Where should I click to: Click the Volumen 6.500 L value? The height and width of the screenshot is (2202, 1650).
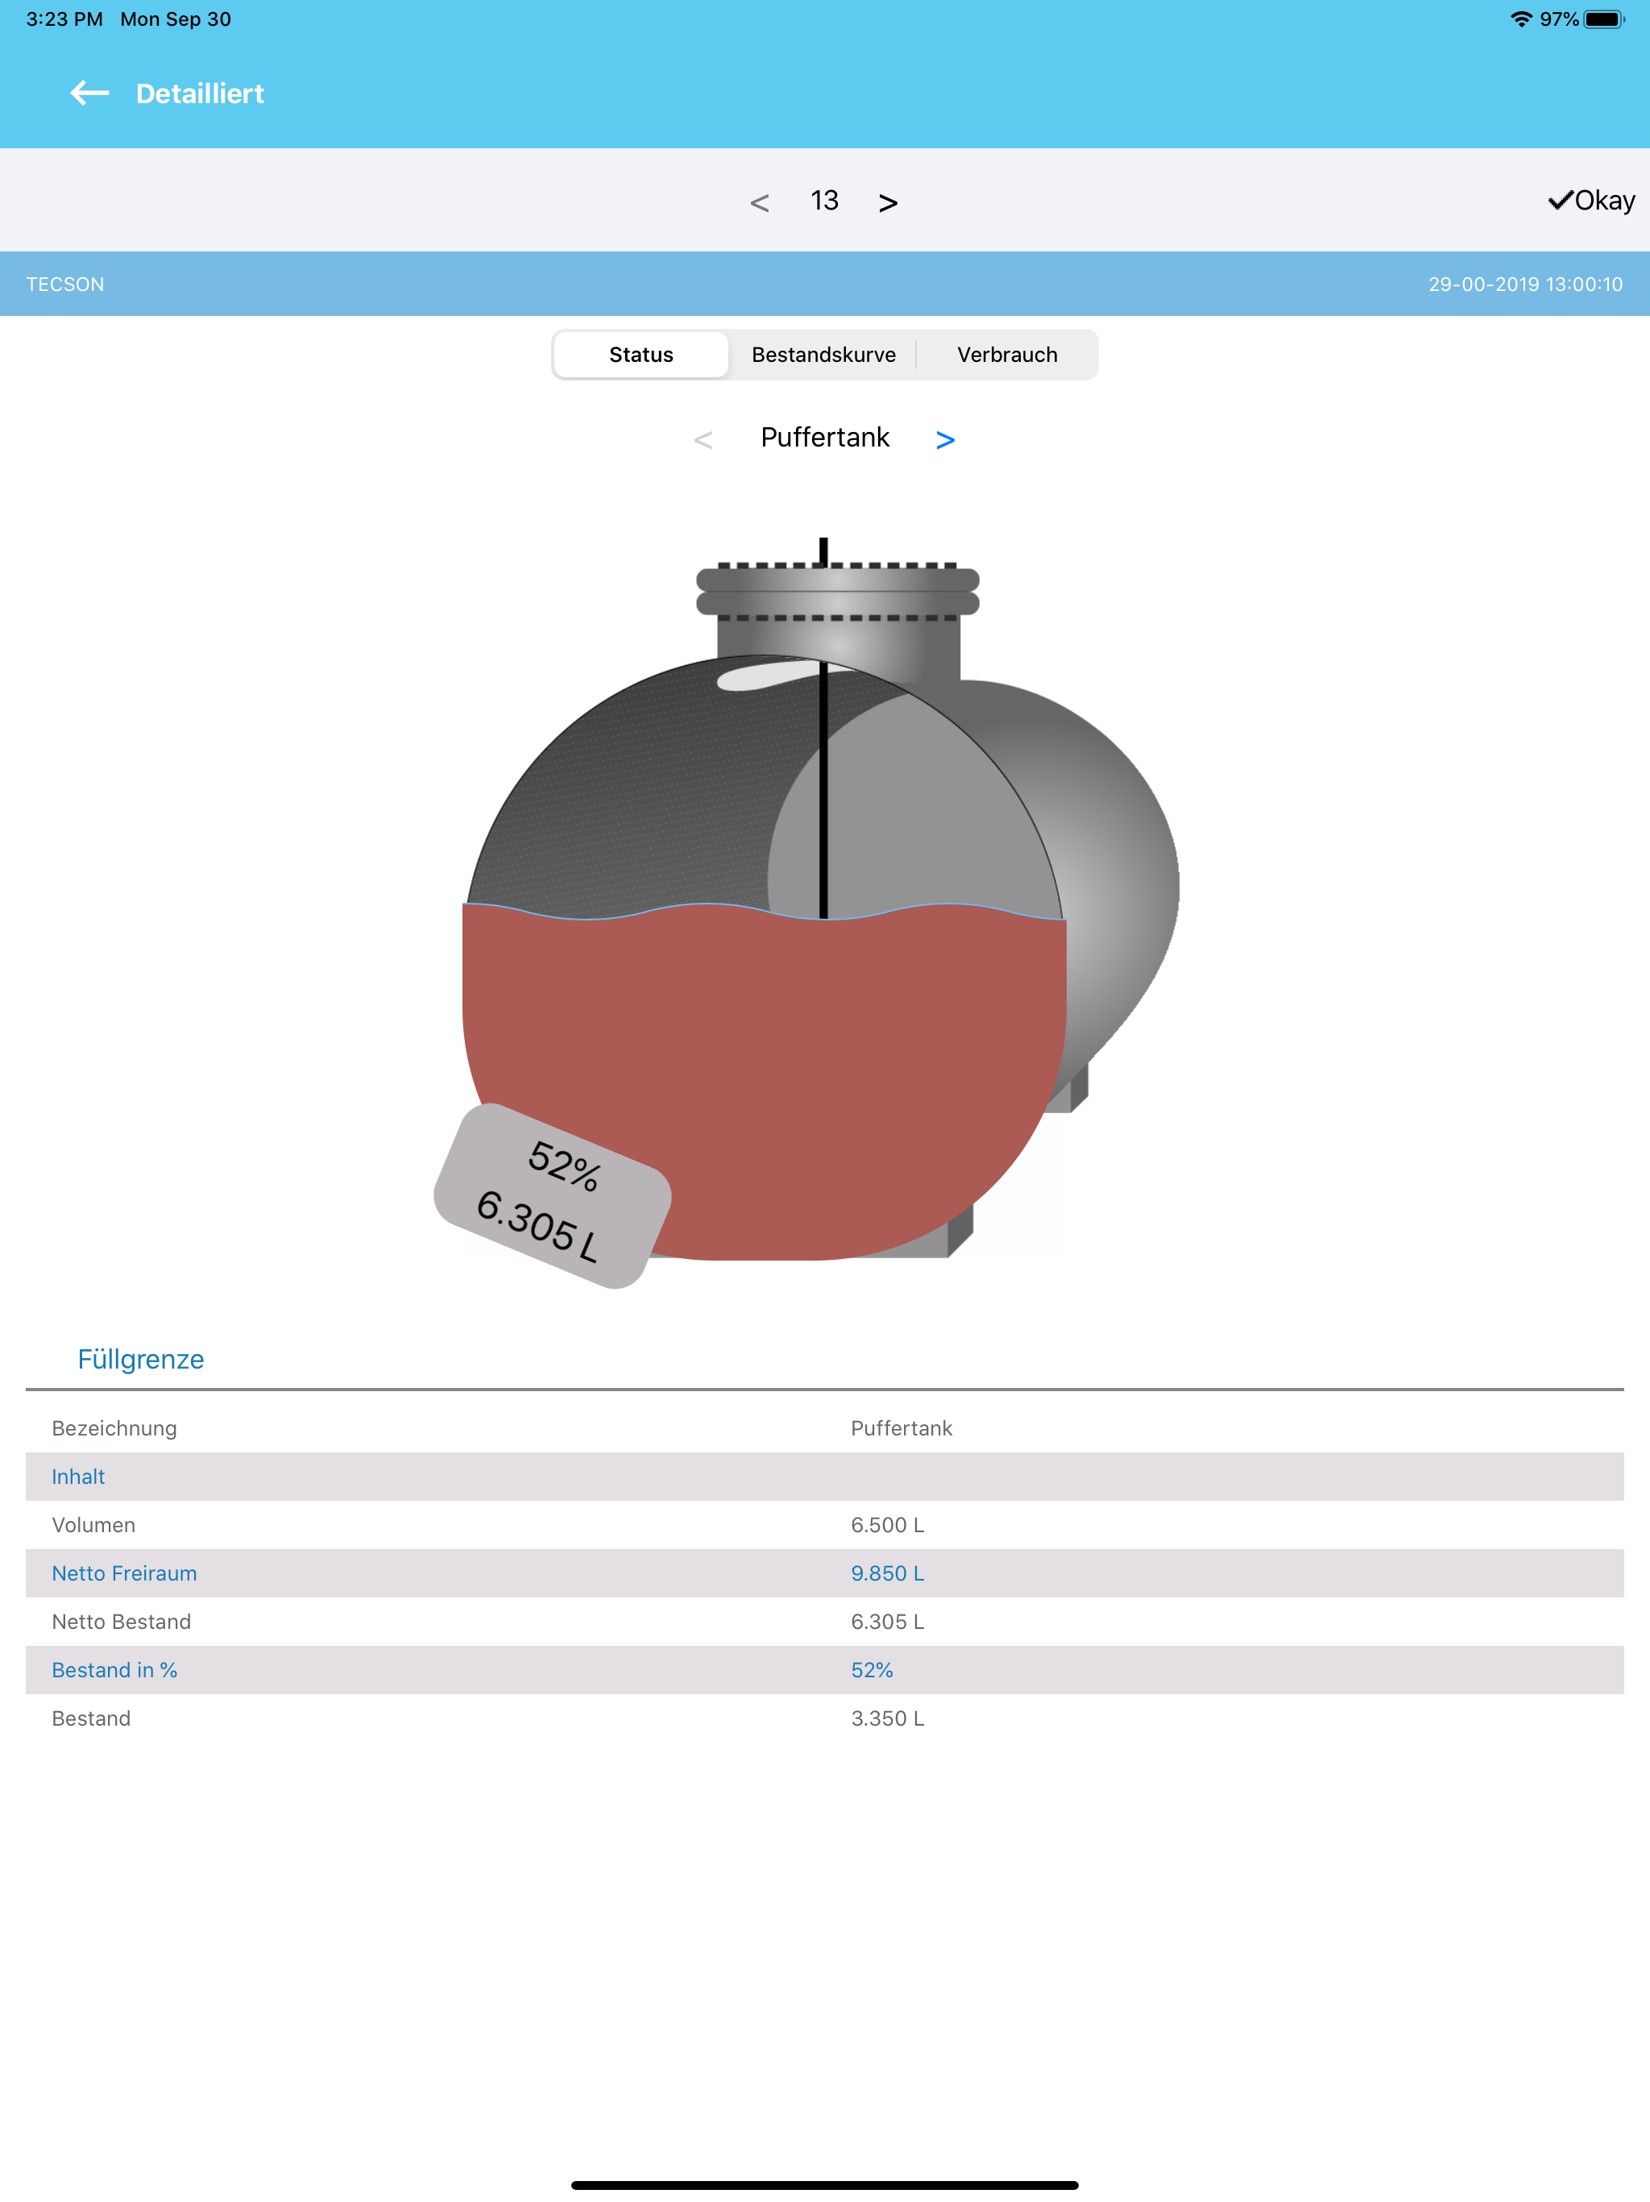click(x=888, y=1525)
